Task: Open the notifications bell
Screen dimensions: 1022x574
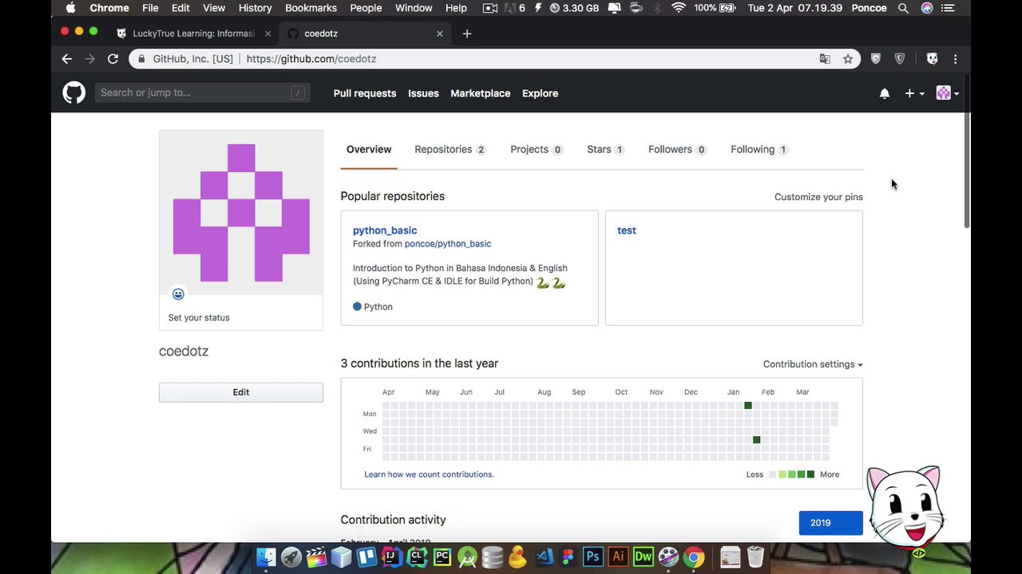Action: (885, 93)
